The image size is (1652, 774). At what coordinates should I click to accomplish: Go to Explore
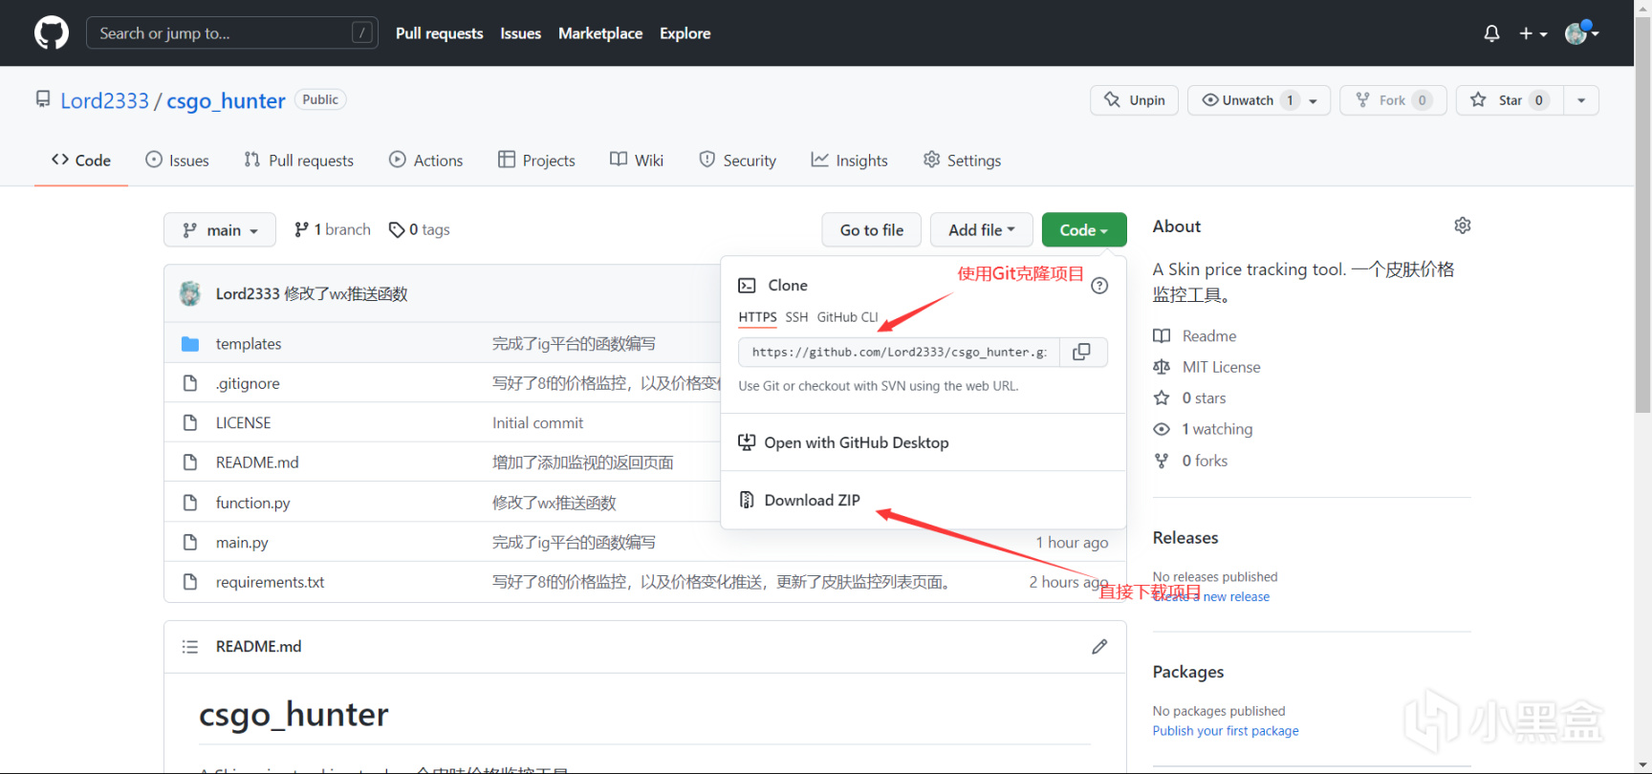tap(685, 33)
